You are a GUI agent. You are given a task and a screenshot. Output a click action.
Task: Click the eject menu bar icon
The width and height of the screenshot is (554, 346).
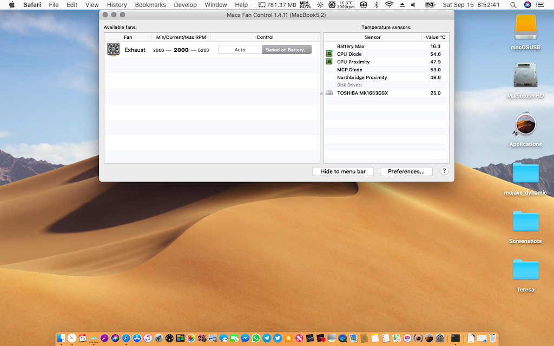tap(402, 4)
